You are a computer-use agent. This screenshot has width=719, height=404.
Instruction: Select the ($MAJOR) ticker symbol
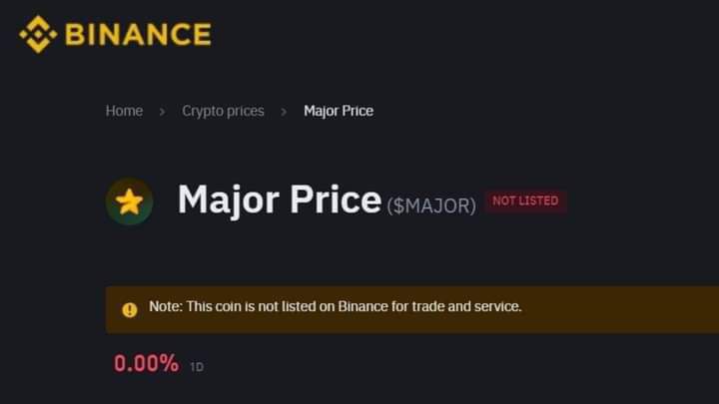pyautogui.click(x=431, y=205)
